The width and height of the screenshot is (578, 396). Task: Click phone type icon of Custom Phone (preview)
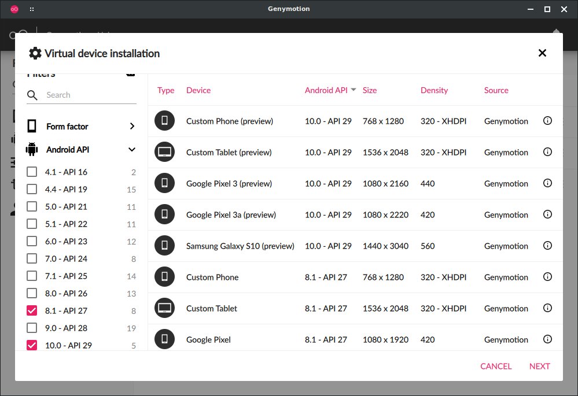[164, 120]
